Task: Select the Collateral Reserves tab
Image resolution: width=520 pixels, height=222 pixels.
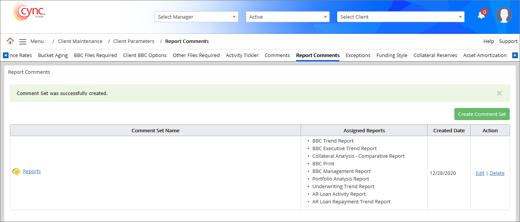Action: (435, 55)
